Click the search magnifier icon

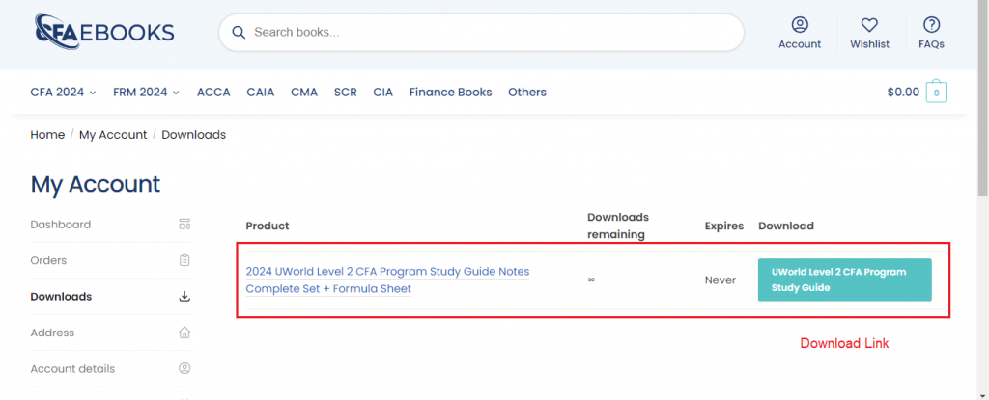(239, 32)
